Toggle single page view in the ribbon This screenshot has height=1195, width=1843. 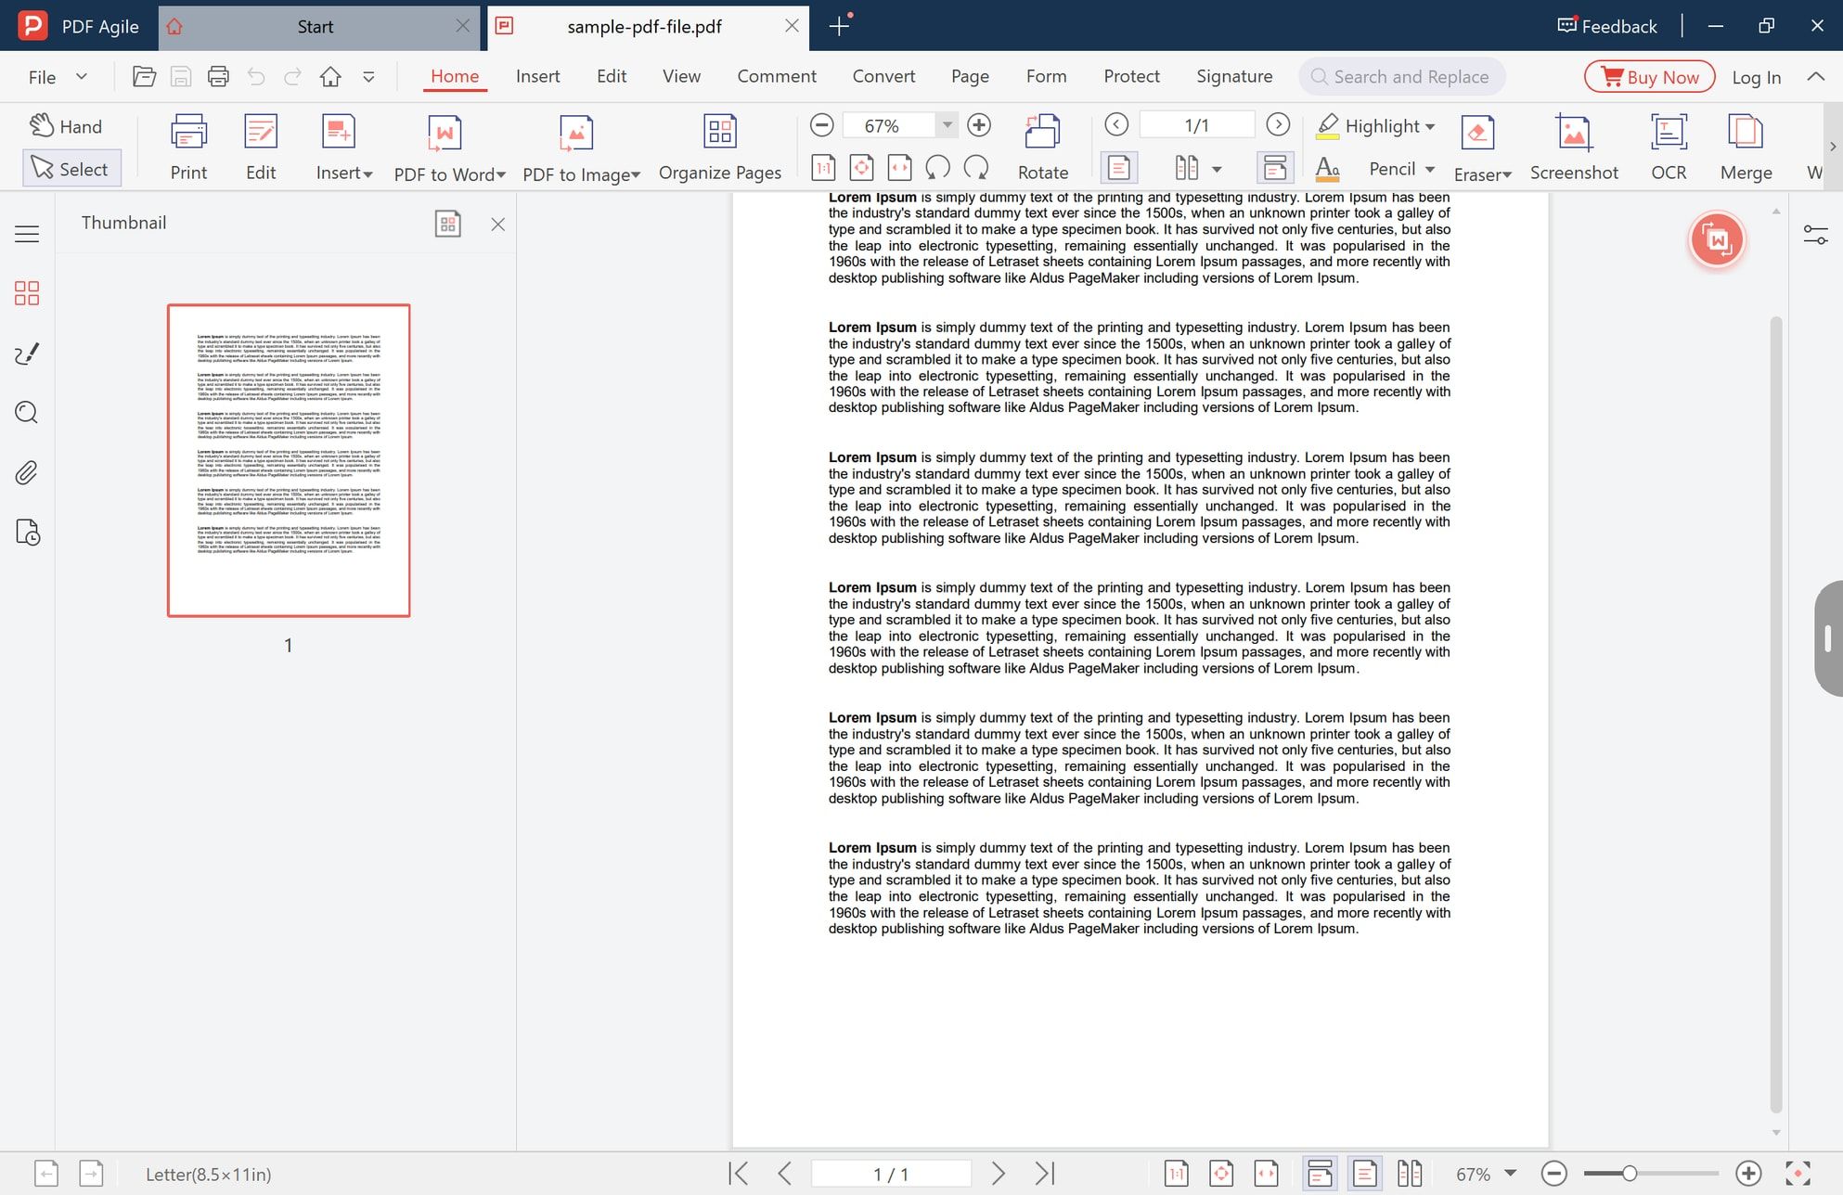[1119, 168]
